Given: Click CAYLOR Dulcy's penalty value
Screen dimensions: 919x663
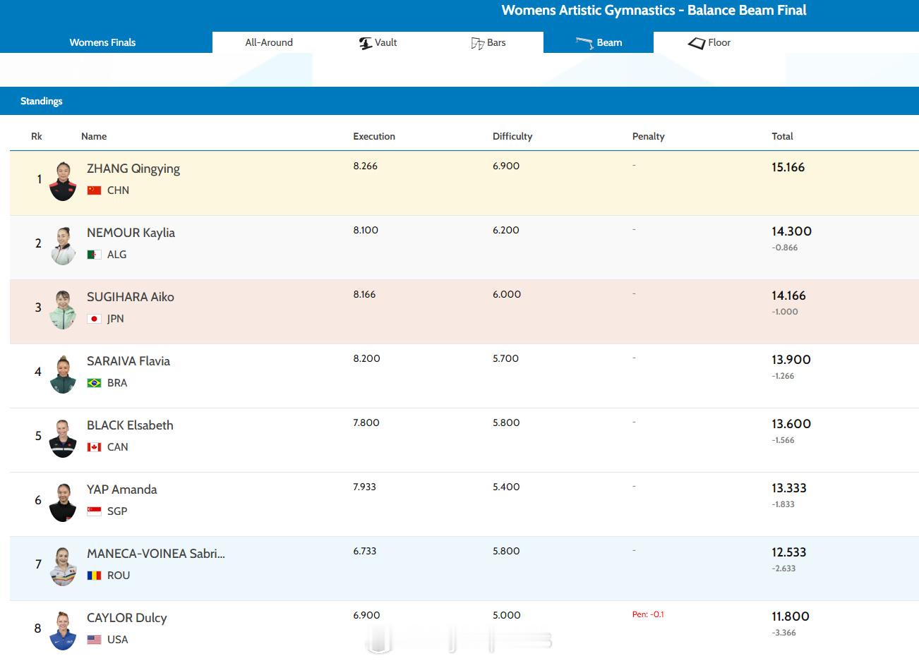Looking at the screenshot, I should (x=647, y=614).
